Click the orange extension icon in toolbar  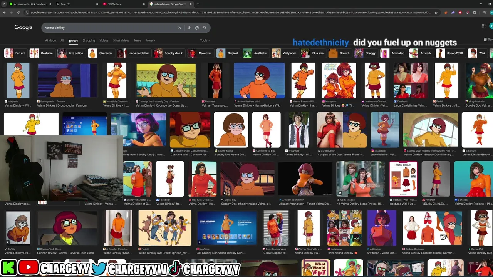tap(446, 12)
